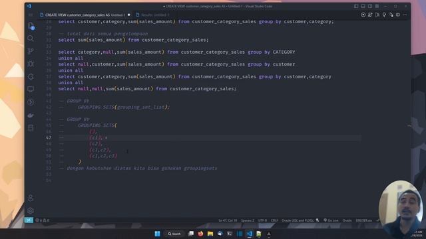Screen dimensions: 426x239
Task: Open File Explorer from the taskbar
Action: [210, 234]
